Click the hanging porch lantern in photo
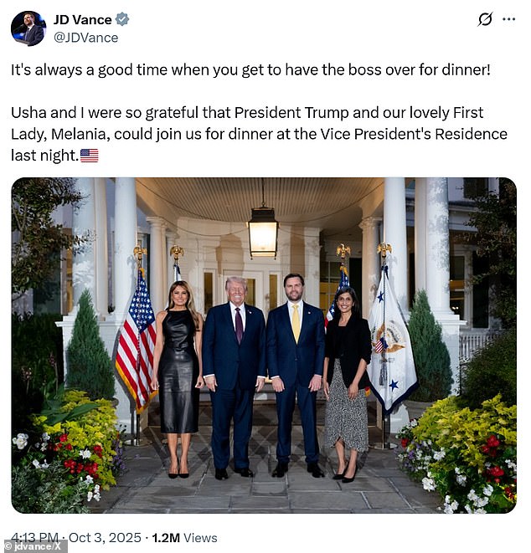Screen dimensions: 531x553 (x=263, y=231)
